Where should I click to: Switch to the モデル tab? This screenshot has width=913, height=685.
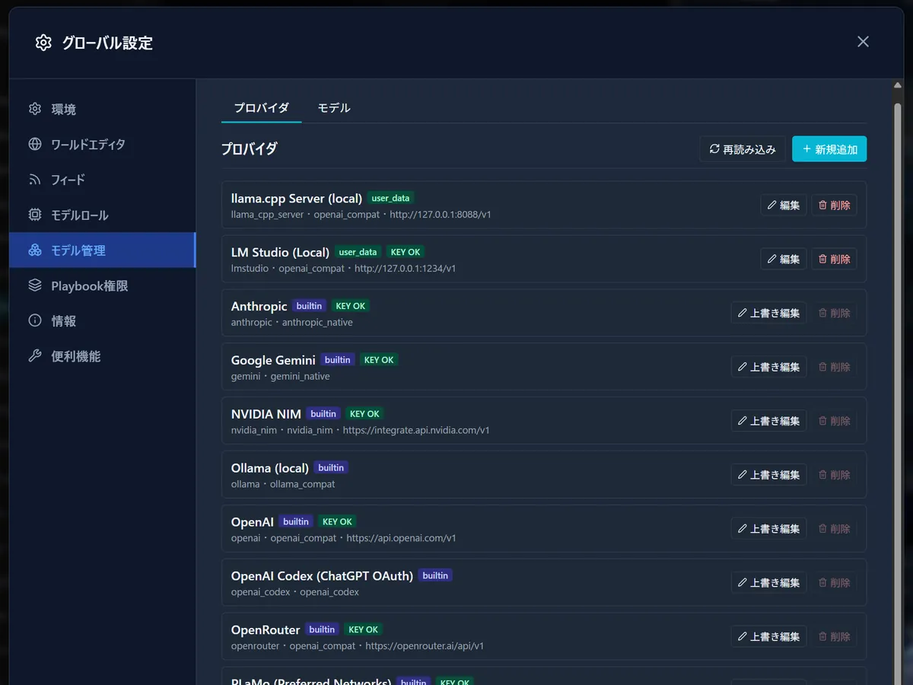pyautogui.click(x=334, y=108)
